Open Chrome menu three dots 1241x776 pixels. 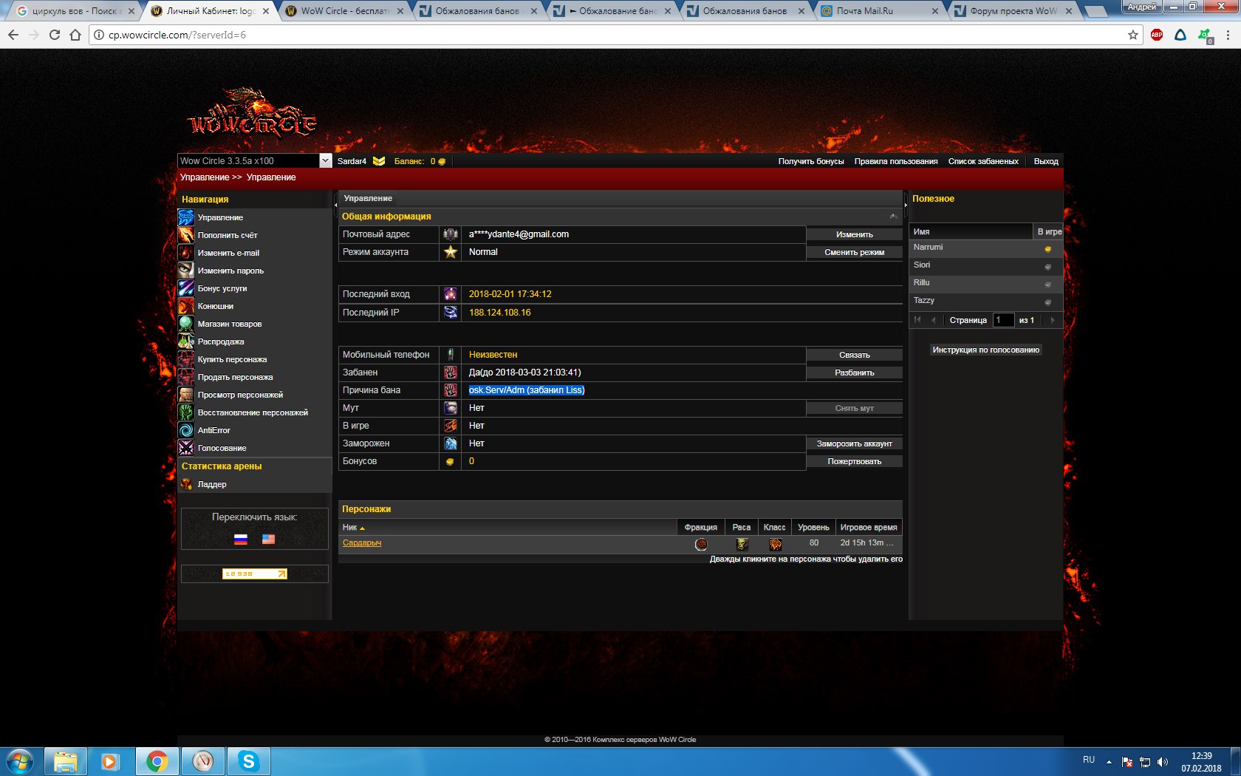point(1228,35)
